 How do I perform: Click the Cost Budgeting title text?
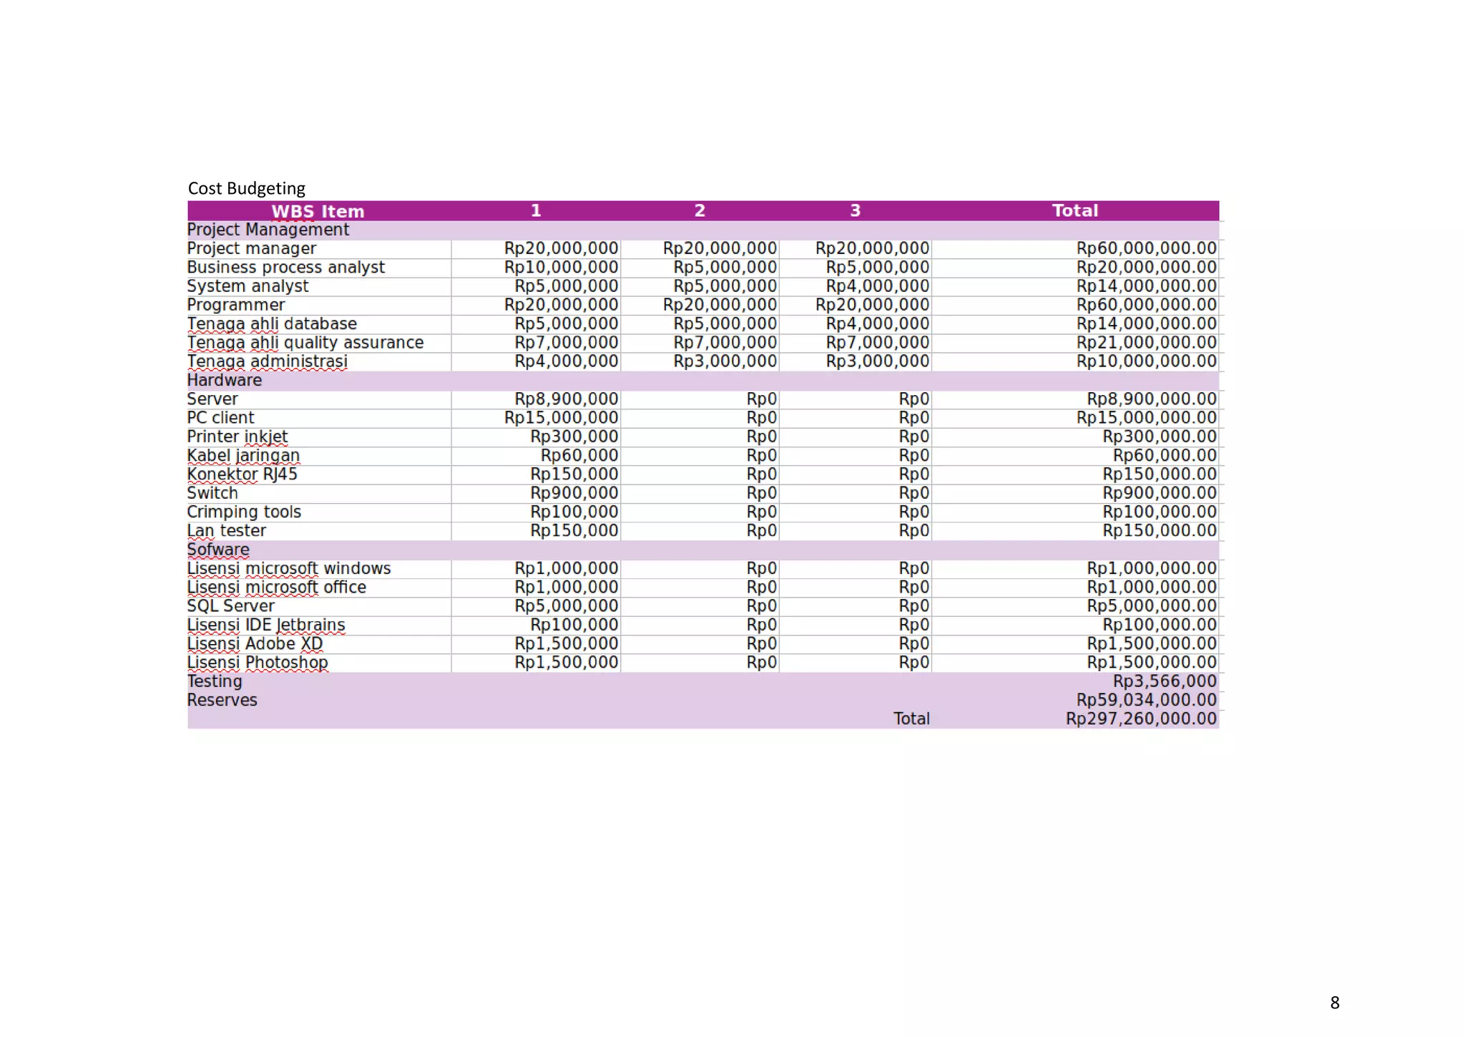[246, 188]
